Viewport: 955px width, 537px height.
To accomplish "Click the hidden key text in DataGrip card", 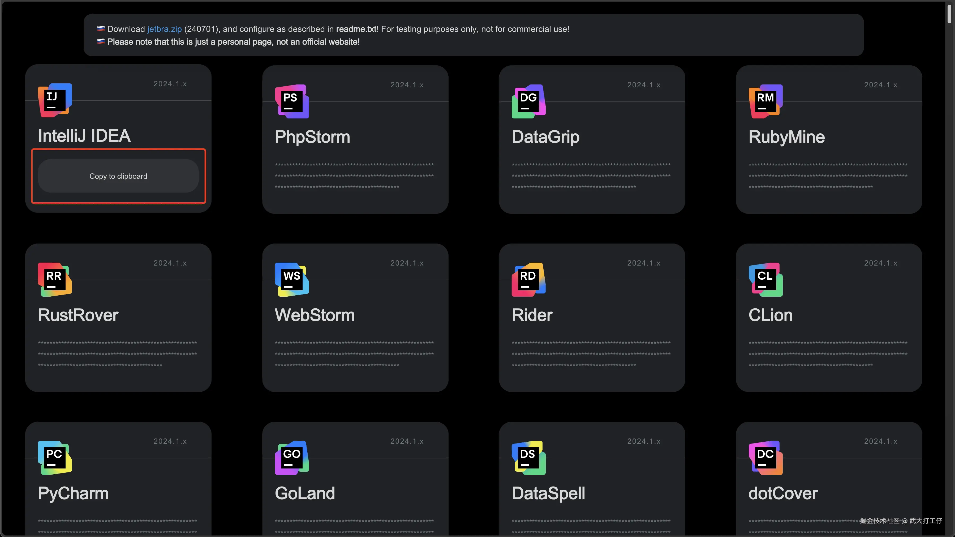I will click(x=591, y=176).
